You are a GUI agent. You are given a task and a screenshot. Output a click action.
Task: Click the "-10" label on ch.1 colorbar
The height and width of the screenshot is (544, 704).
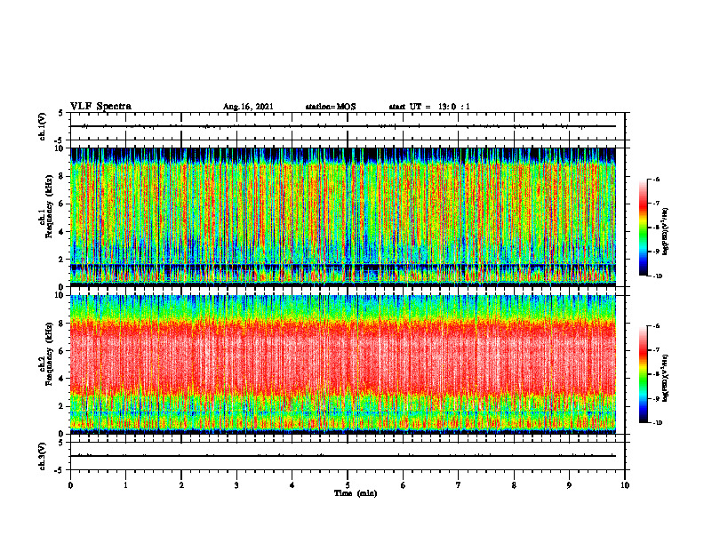click(x=658, y=276)
